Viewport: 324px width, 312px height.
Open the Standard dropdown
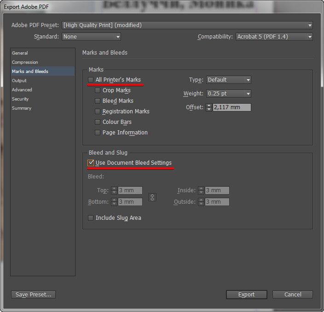click(91, 37)
